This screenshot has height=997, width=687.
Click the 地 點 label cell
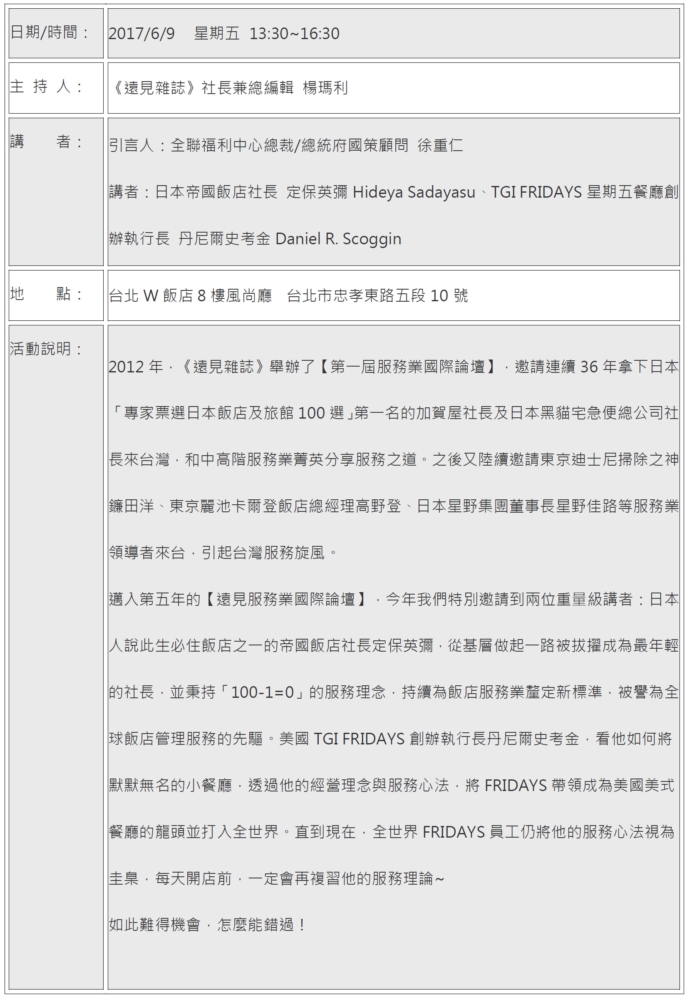coord(56,295)
